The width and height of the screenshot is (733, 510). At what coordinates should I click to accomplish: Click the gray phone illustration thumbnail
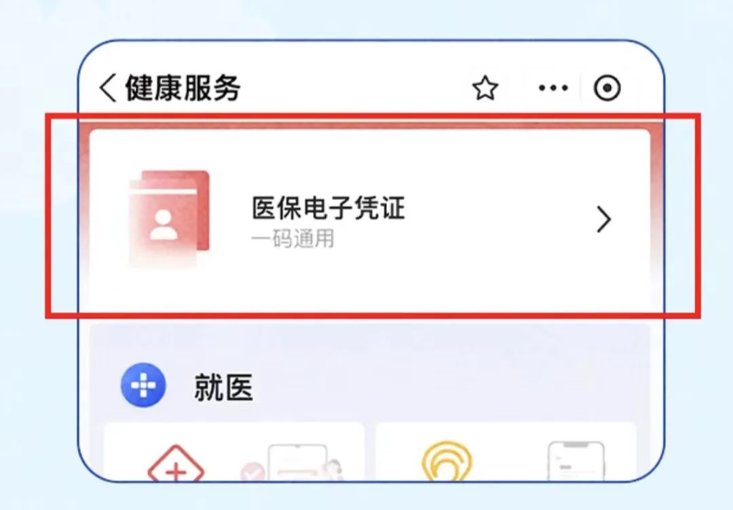point(576,461)
